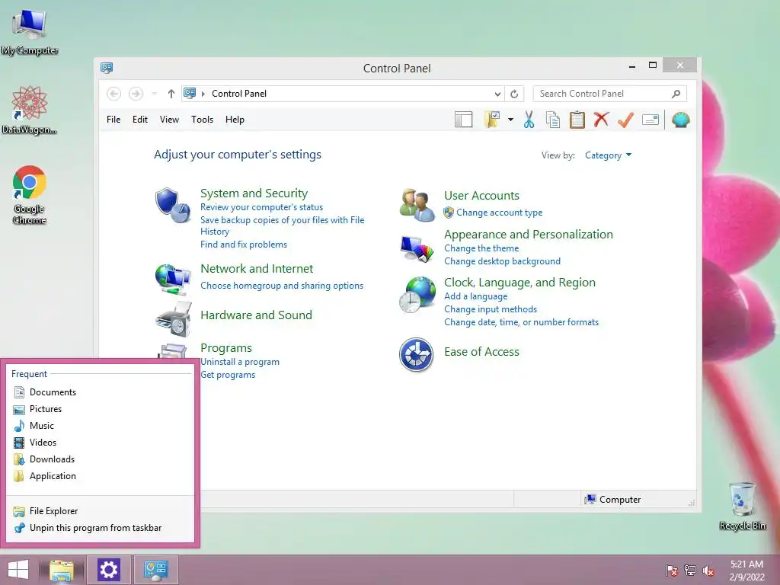Viewport: 780px width, 585px height.
Task: Click Add a language link
Action: point(475,296)
